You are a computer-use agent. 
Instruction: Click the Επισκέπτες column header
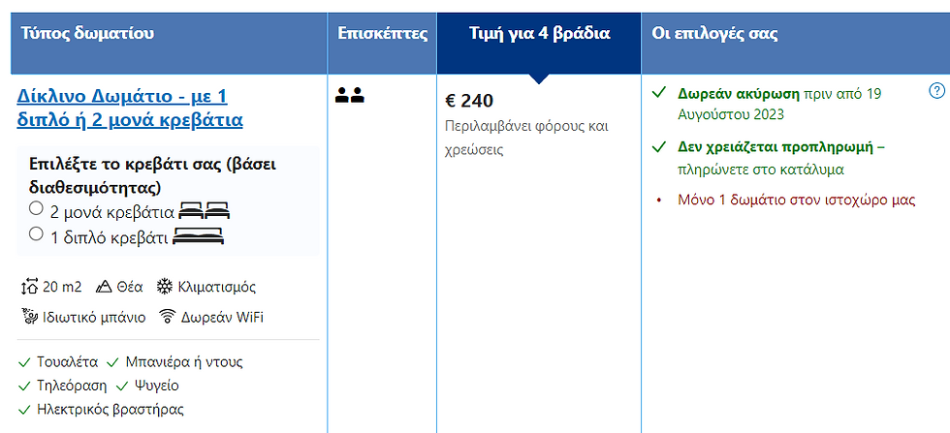pos(382,34)
